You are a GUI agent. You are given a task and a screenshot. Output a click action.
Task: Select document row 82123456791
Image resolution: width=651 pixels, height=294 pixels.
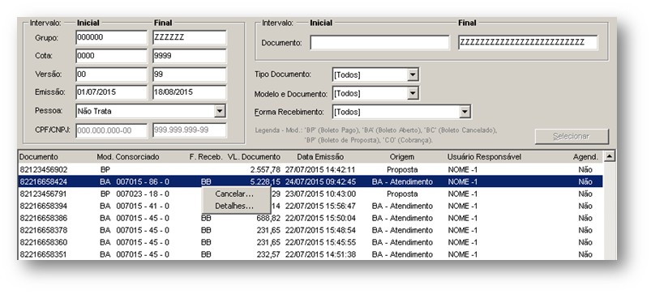click(311, 194)
